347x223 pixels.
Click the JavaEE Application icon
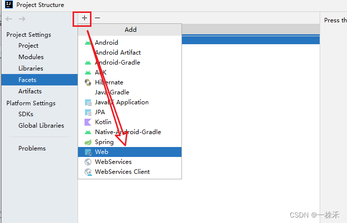(88, 102)
